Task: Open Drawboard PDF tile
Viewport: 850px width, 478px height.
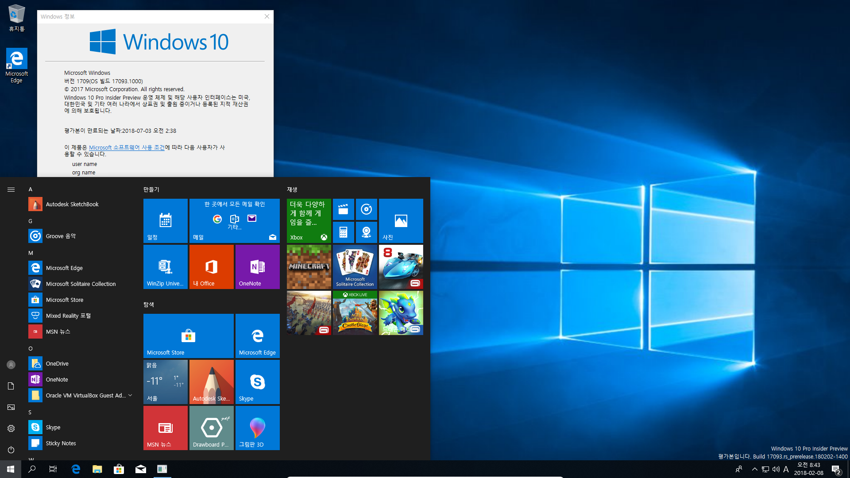Action: [211, 428]
